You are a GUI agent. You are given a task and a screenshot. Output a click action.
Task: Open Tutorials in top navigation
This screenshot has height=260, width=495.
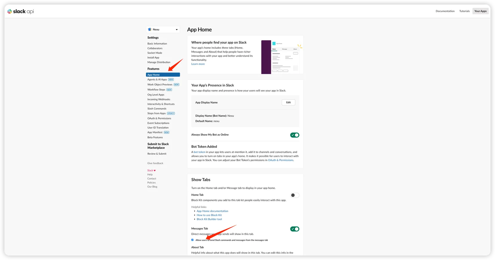pos(464,11)
